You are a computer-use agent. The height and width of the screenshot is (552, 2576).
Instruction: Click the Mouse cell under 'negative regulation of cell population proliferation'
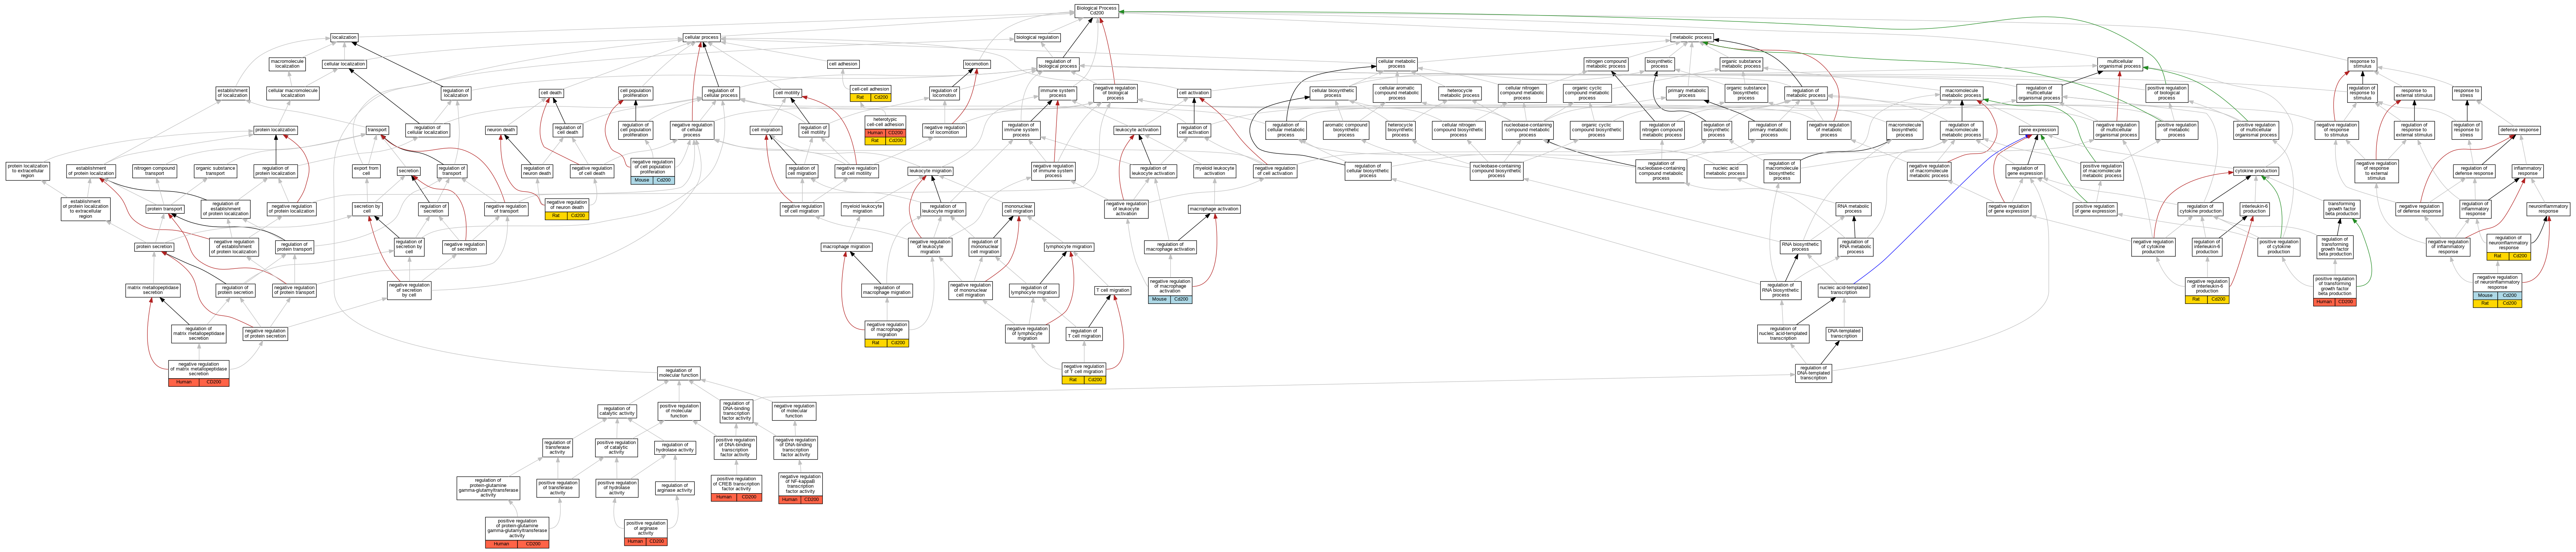(642, 181)
